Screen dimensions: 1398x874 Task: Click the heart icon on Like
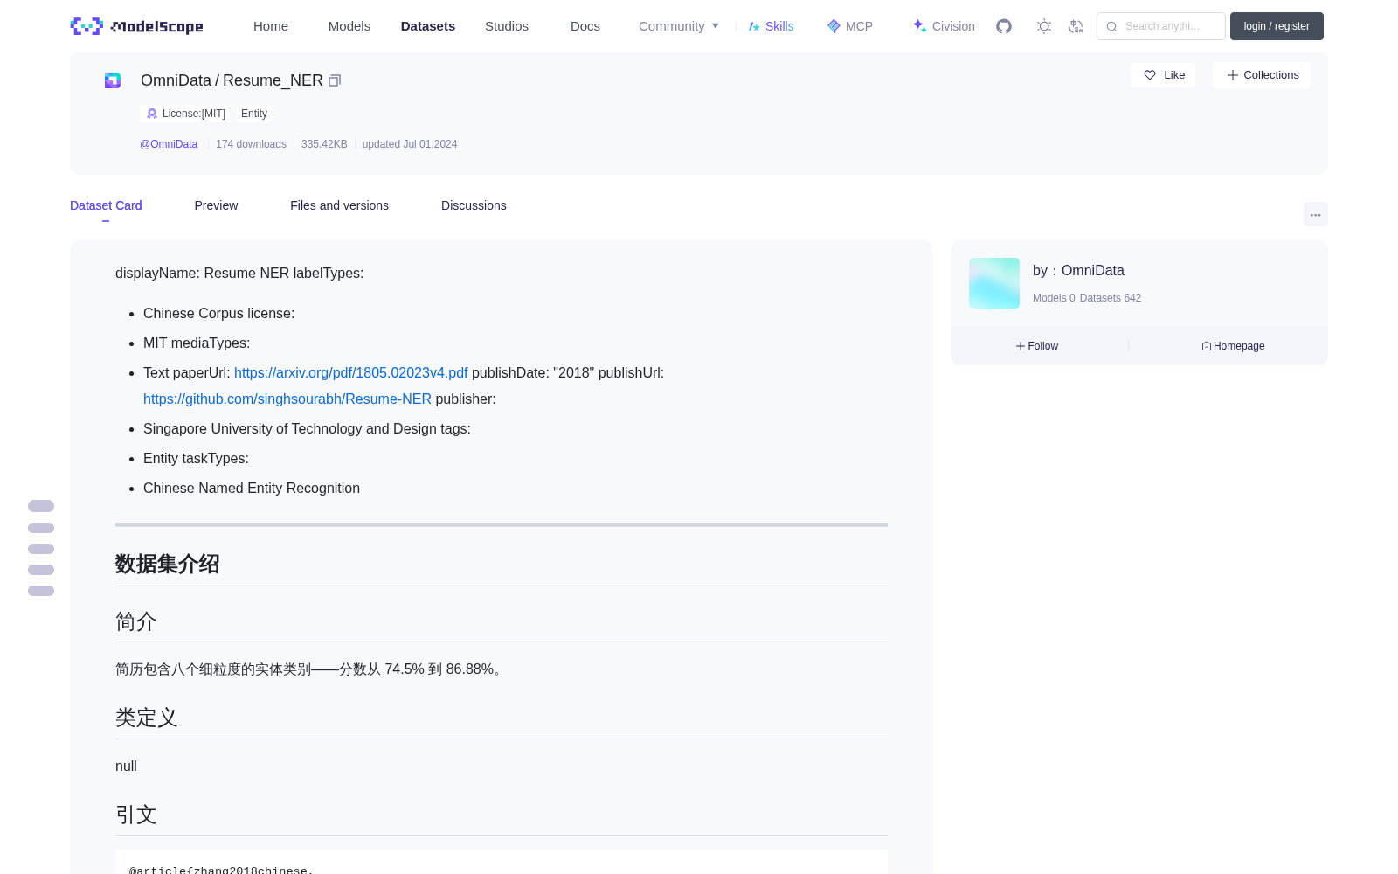(1150, 75)
